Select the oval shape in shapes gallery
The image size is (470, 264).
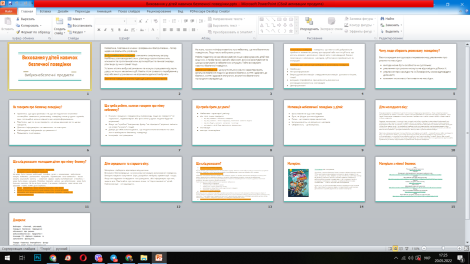[285, 19]
